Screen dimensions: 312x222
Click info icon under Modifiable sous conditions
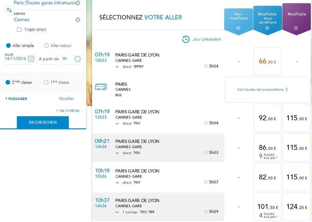(267, 28)
